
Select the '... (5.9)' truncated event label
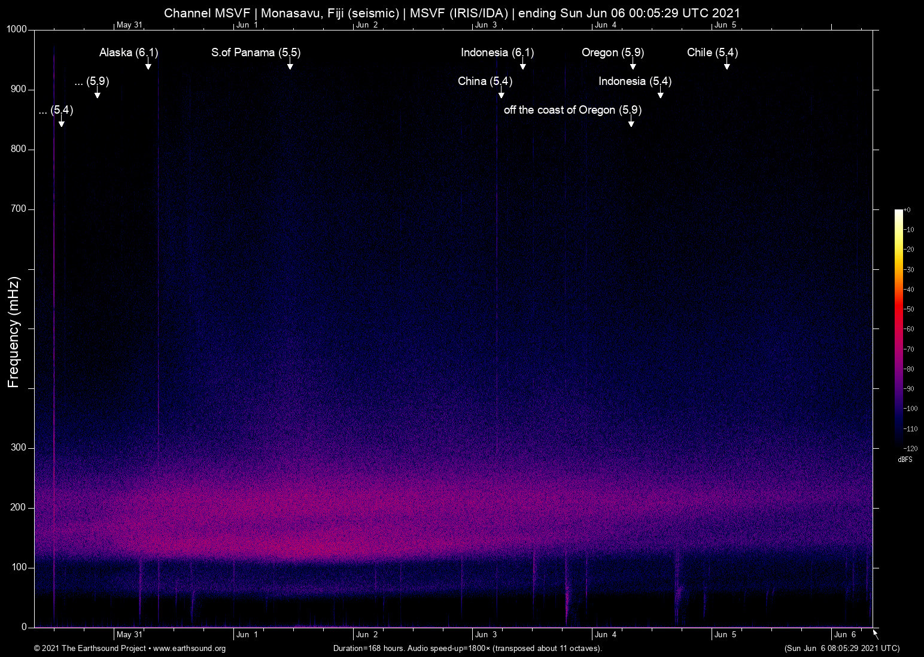[x=92, y=81]
